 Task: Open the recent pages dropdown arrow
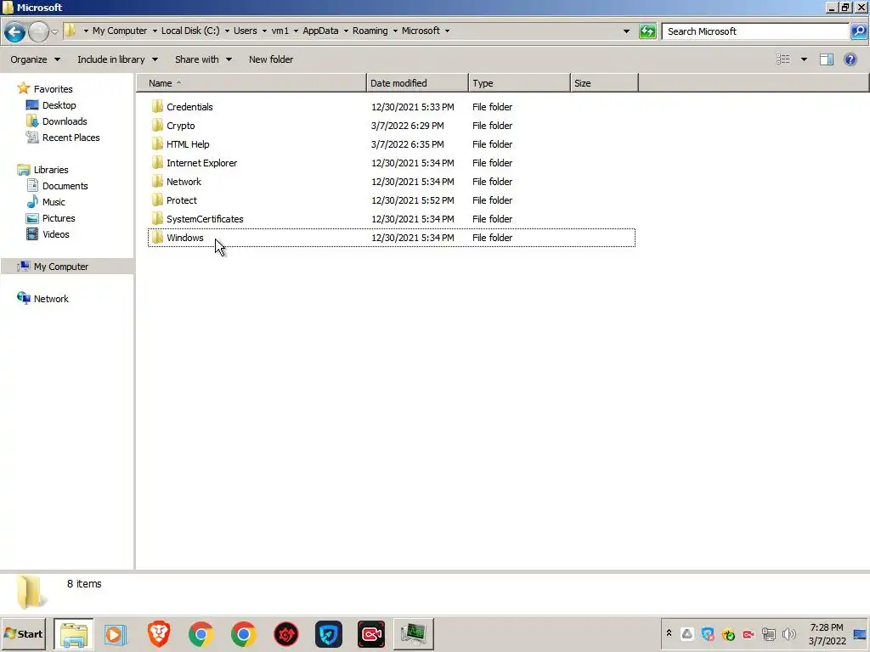pyautogui.click(x=54, y=31)
